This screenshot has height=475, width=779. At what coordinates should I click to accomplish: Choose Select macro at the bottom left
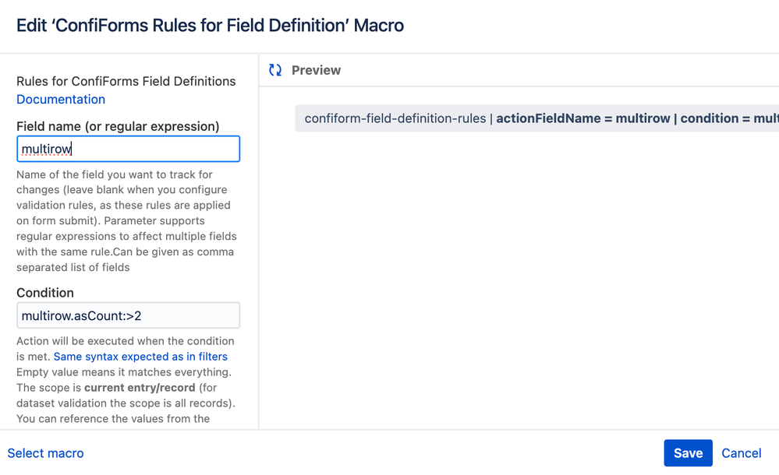pos(46,453)
